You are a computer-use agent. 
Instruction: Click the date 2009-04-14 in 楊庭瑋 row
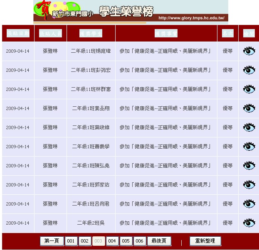tap(18, 51)
